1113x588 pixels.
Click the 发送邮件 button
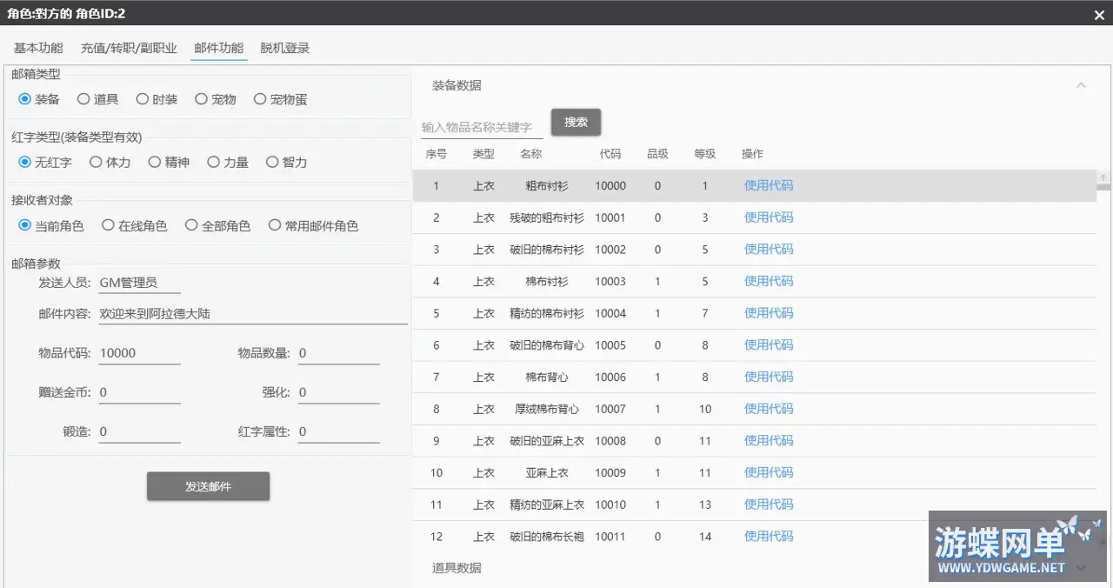point(209,486)
